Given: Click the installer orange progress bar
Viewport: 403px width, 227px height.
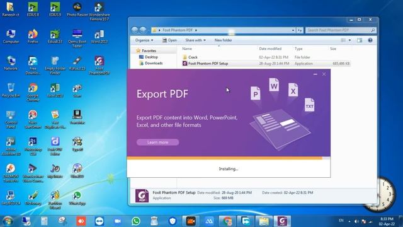Looking at the screenshot, I should (224, 158).
